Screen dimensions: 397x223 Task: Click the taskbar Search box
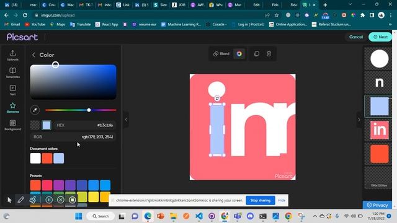[100, 216]
